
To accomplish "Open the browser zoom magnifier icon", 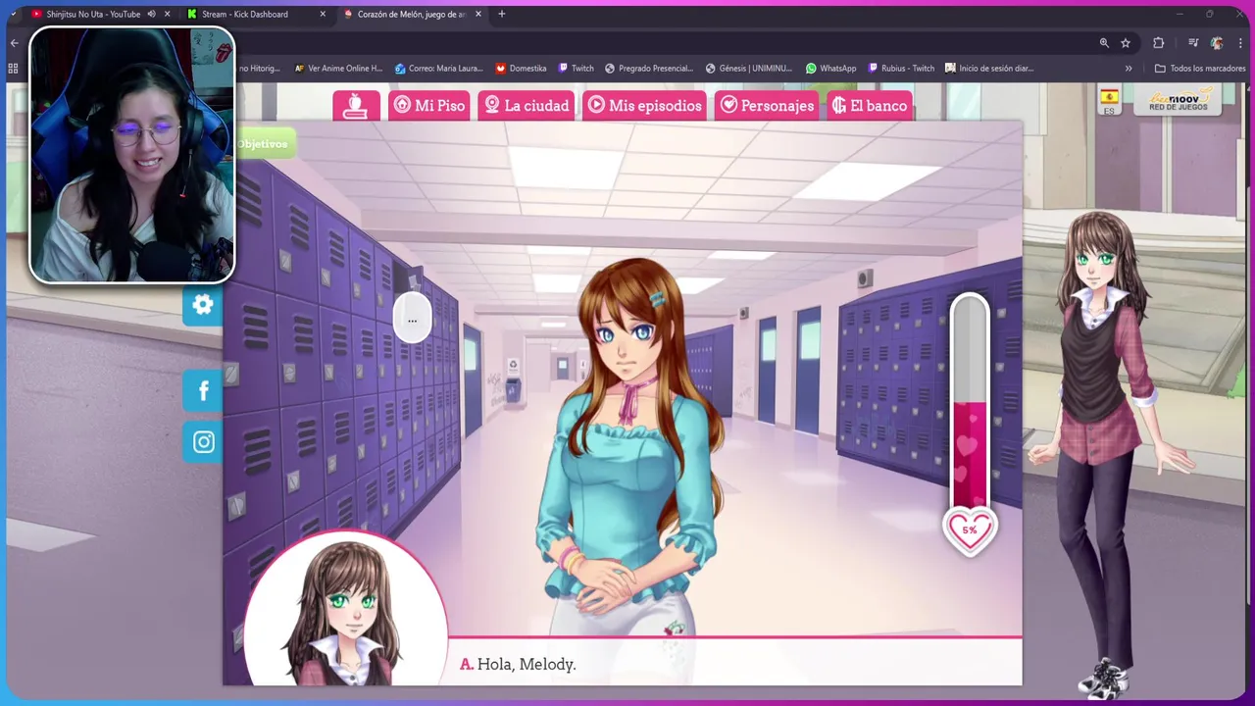I will [x=1104, y=43].
